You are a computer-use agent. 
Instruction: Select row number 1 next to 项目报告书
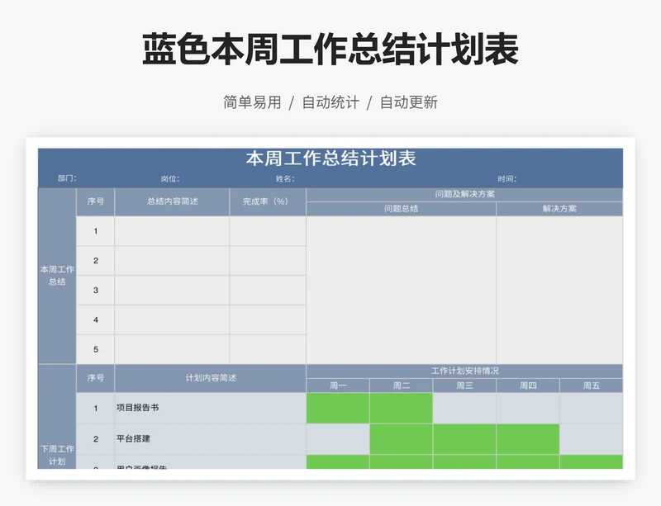click(x=96, y=409)
